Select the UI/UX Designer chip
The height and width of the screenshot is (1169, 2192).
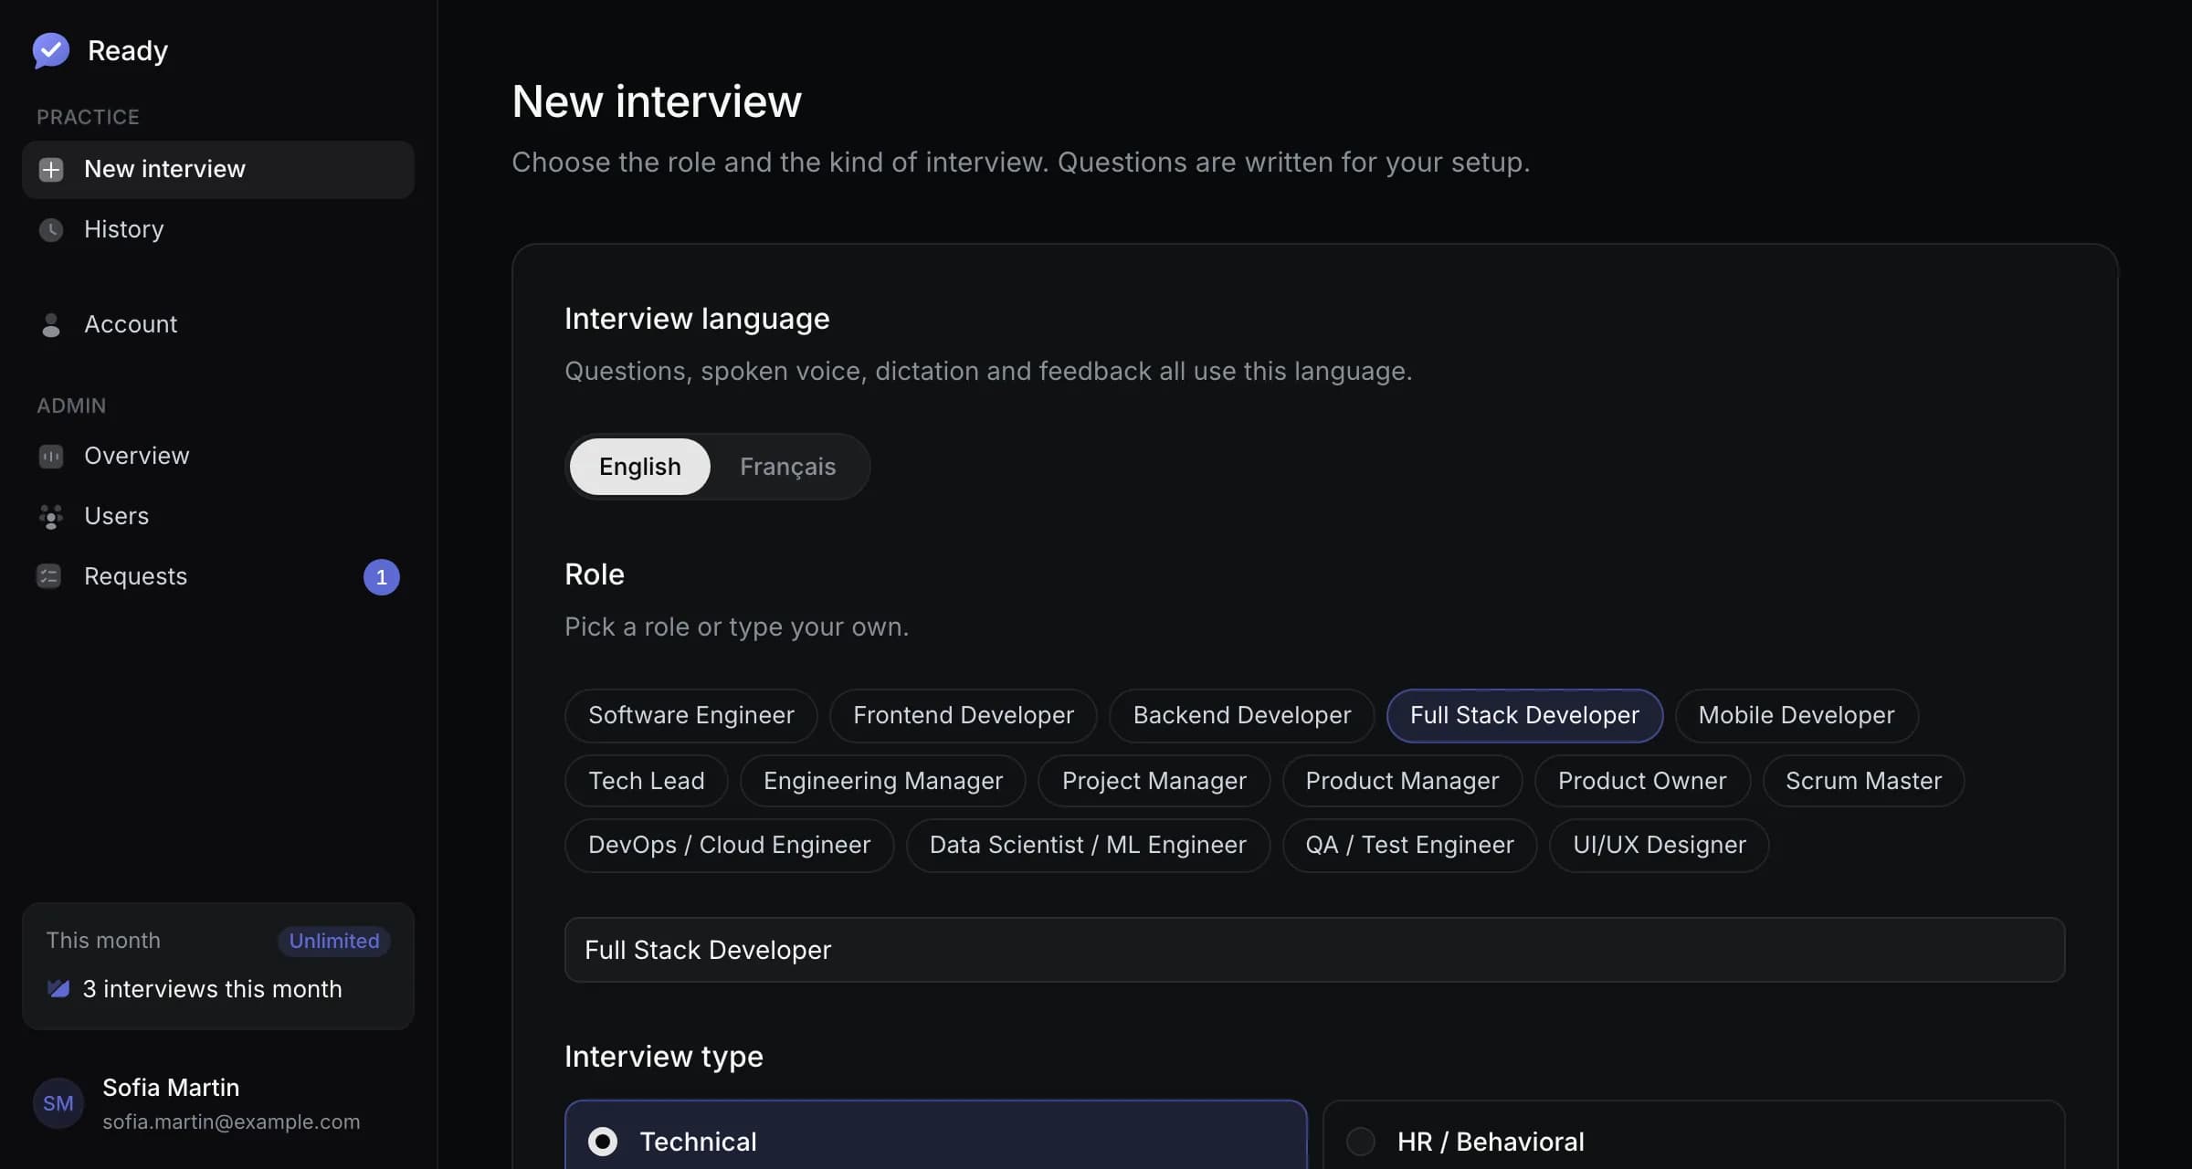coord(1659,845)
